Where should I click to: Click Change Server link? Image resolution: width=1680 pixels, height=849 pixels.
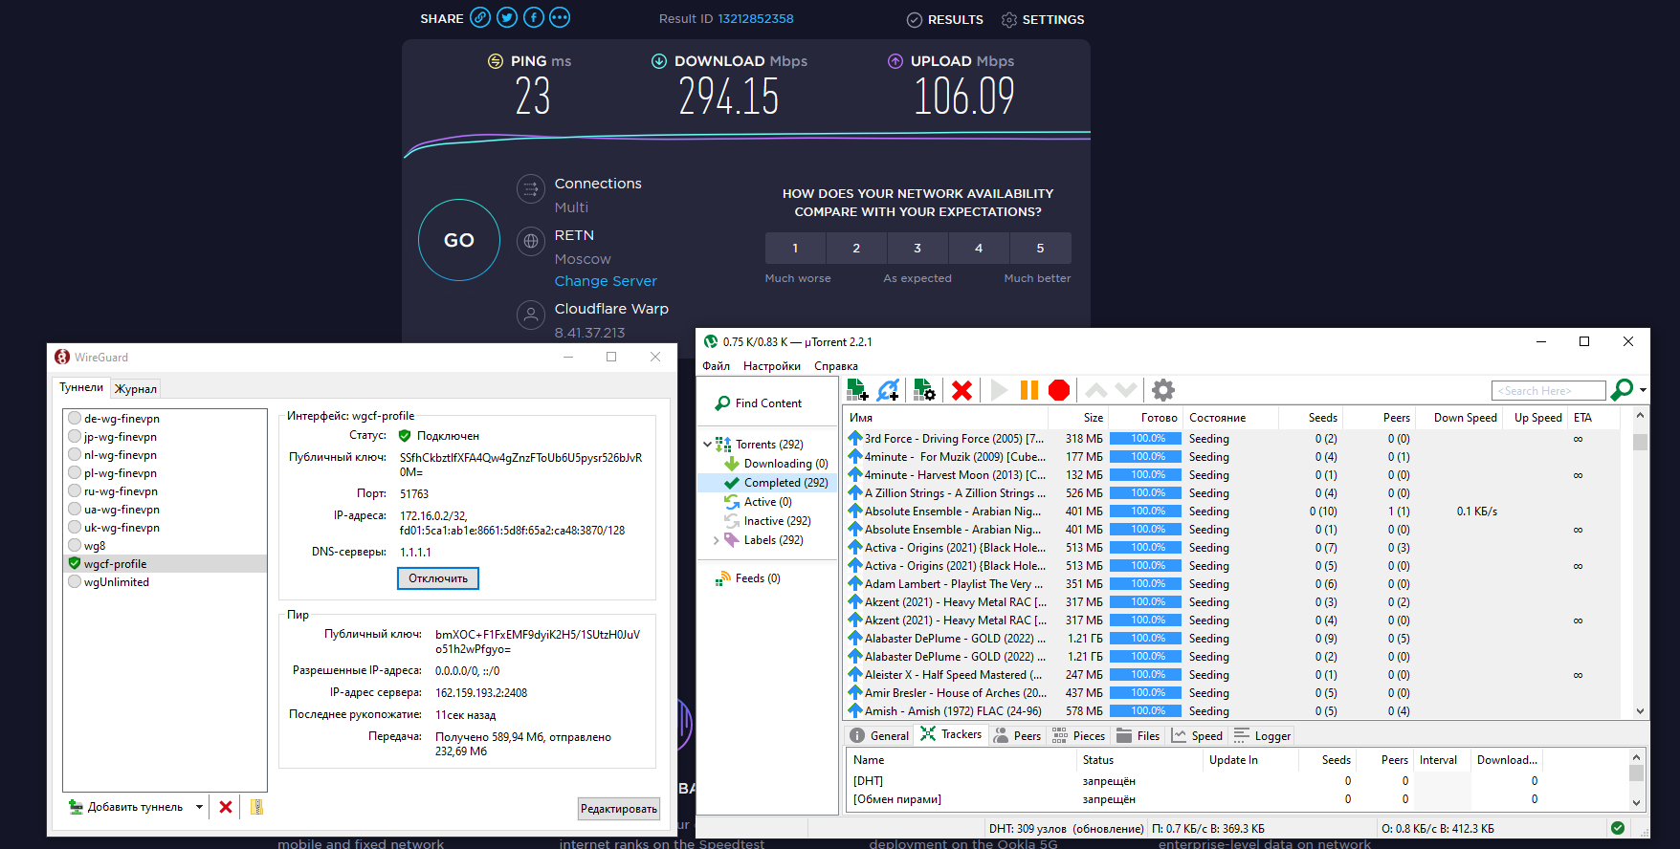point(606,281)
